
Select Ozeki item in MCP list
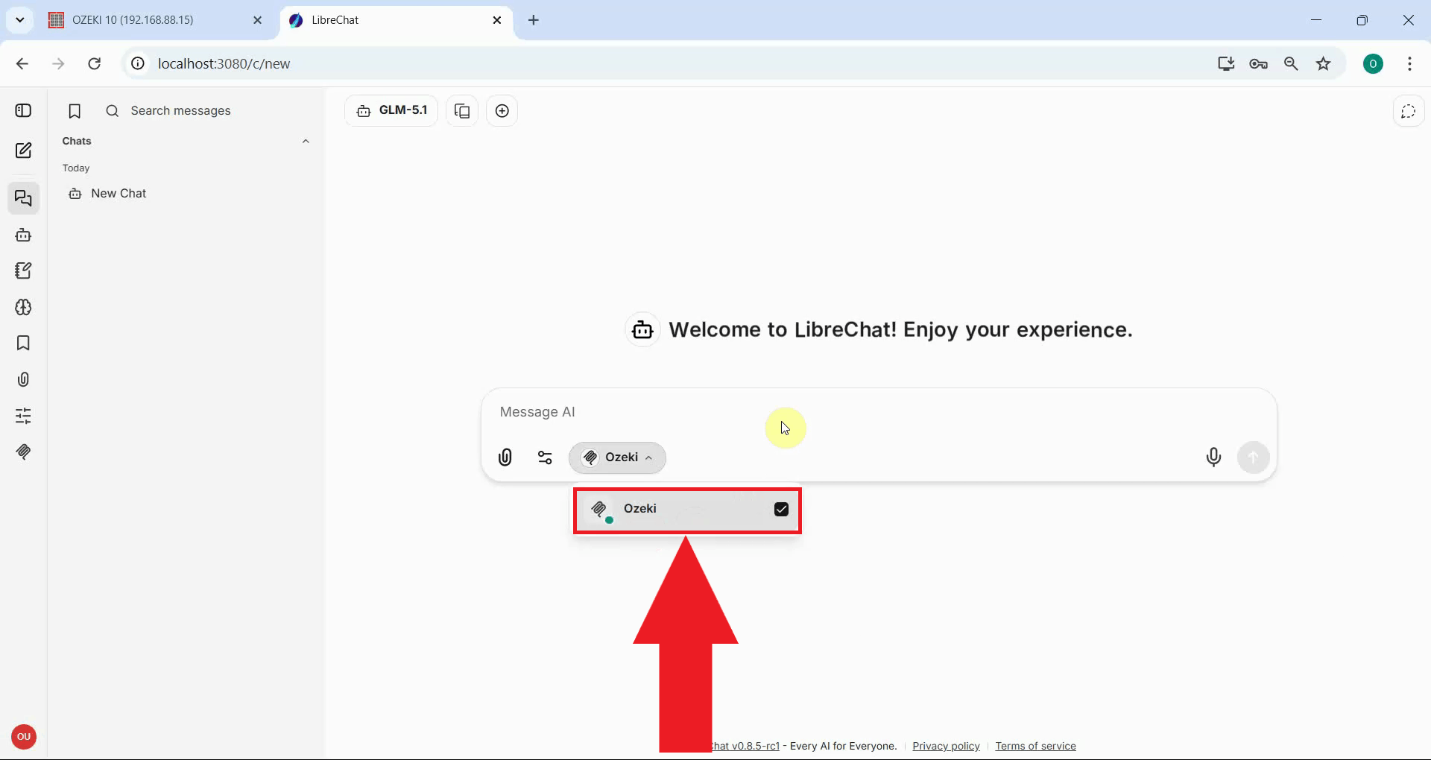(687, 510)
